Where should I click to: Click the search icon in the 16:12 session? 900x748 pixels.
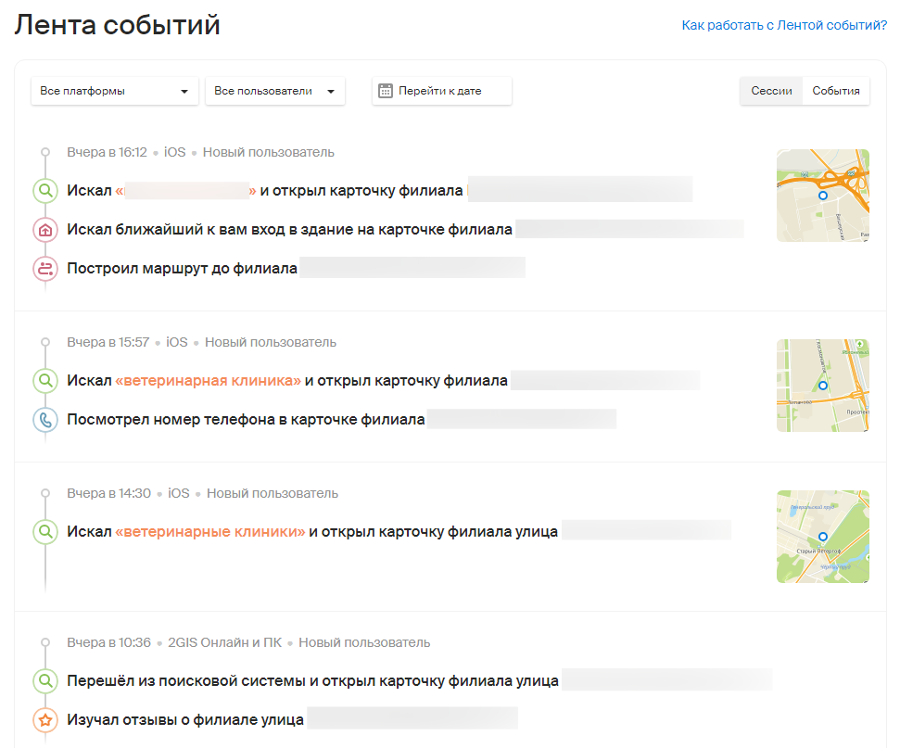pos(45,191)
